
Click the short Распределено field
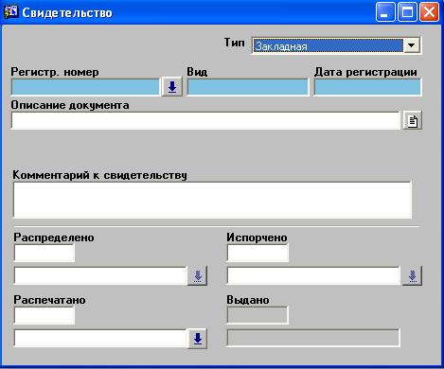click(x=44, y=253)
